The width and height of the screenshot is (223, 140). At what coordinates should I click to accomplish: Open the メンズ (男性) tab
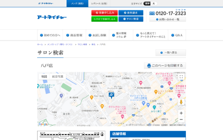tap(77, 4)
